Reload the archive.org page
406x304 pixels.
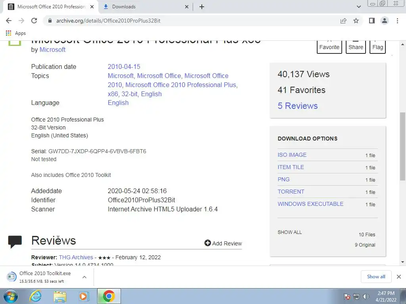[x=34, y=21]
